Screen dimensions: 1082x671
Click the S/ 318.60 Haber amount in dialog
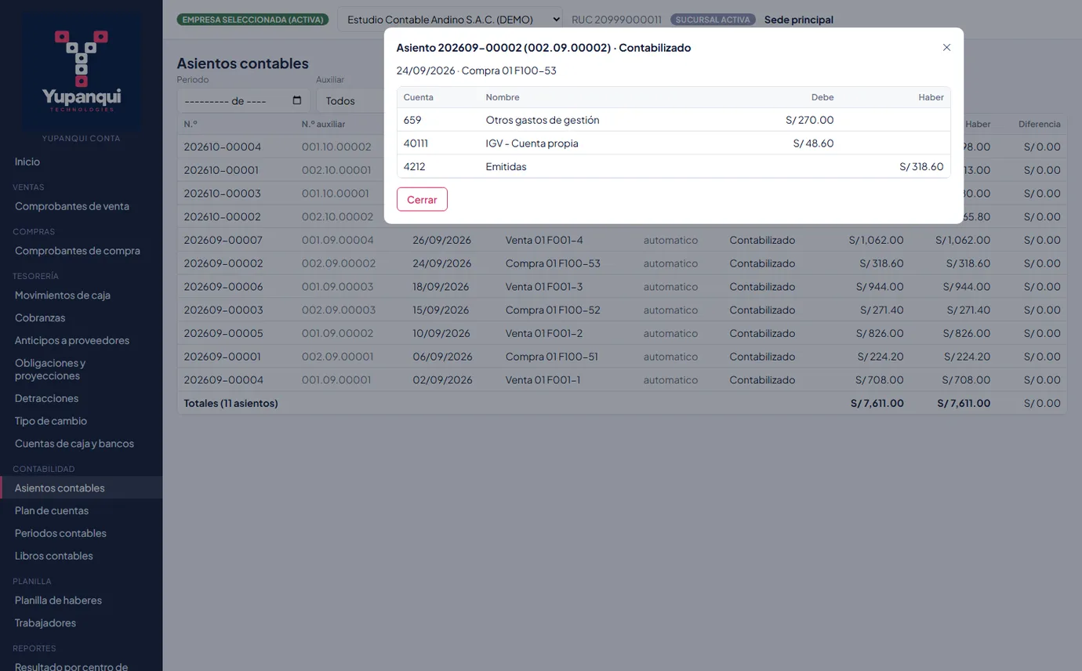921,167
